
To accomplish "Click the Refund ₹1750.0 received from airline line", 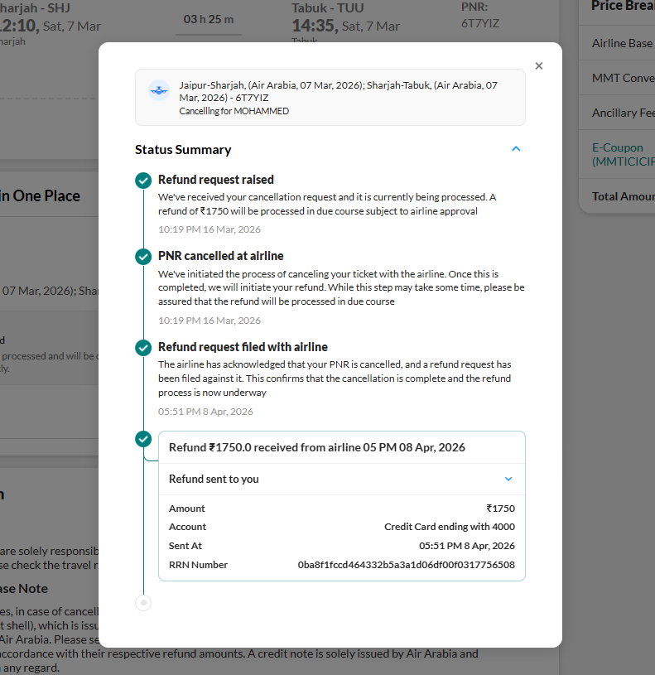I will (x=317, y=447).
